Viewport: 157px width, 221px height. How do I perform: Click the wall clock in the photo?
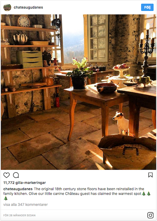coord(24,21)
